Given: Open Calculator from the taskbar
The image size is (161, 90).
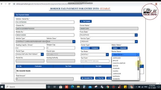Looking at the screenshot, I should (84, 87).
